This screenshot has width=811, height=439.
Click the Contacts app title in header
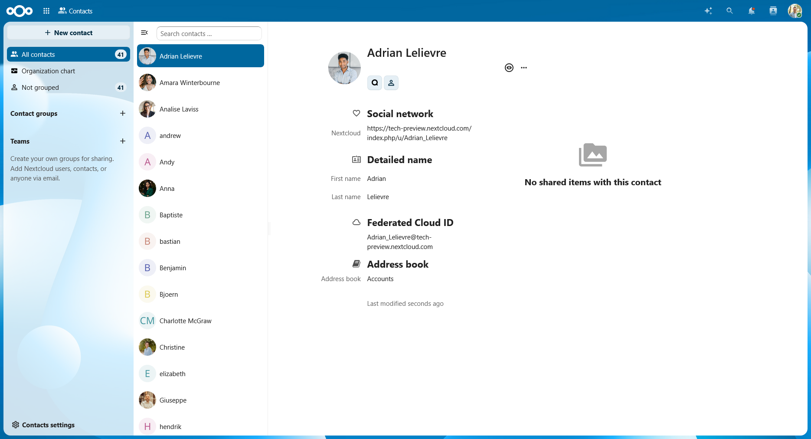[75, 11]
